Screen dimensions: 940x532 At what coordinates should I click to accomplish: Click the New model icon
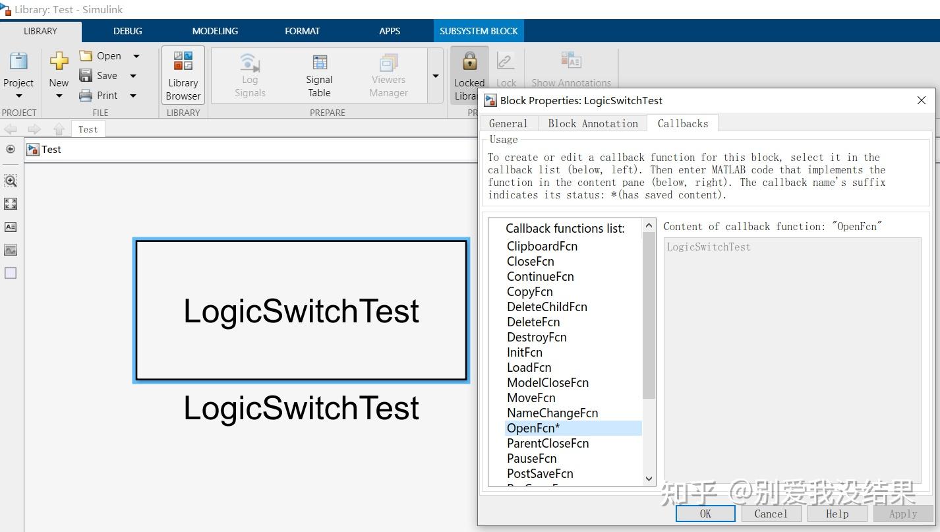tap(59, 61)
